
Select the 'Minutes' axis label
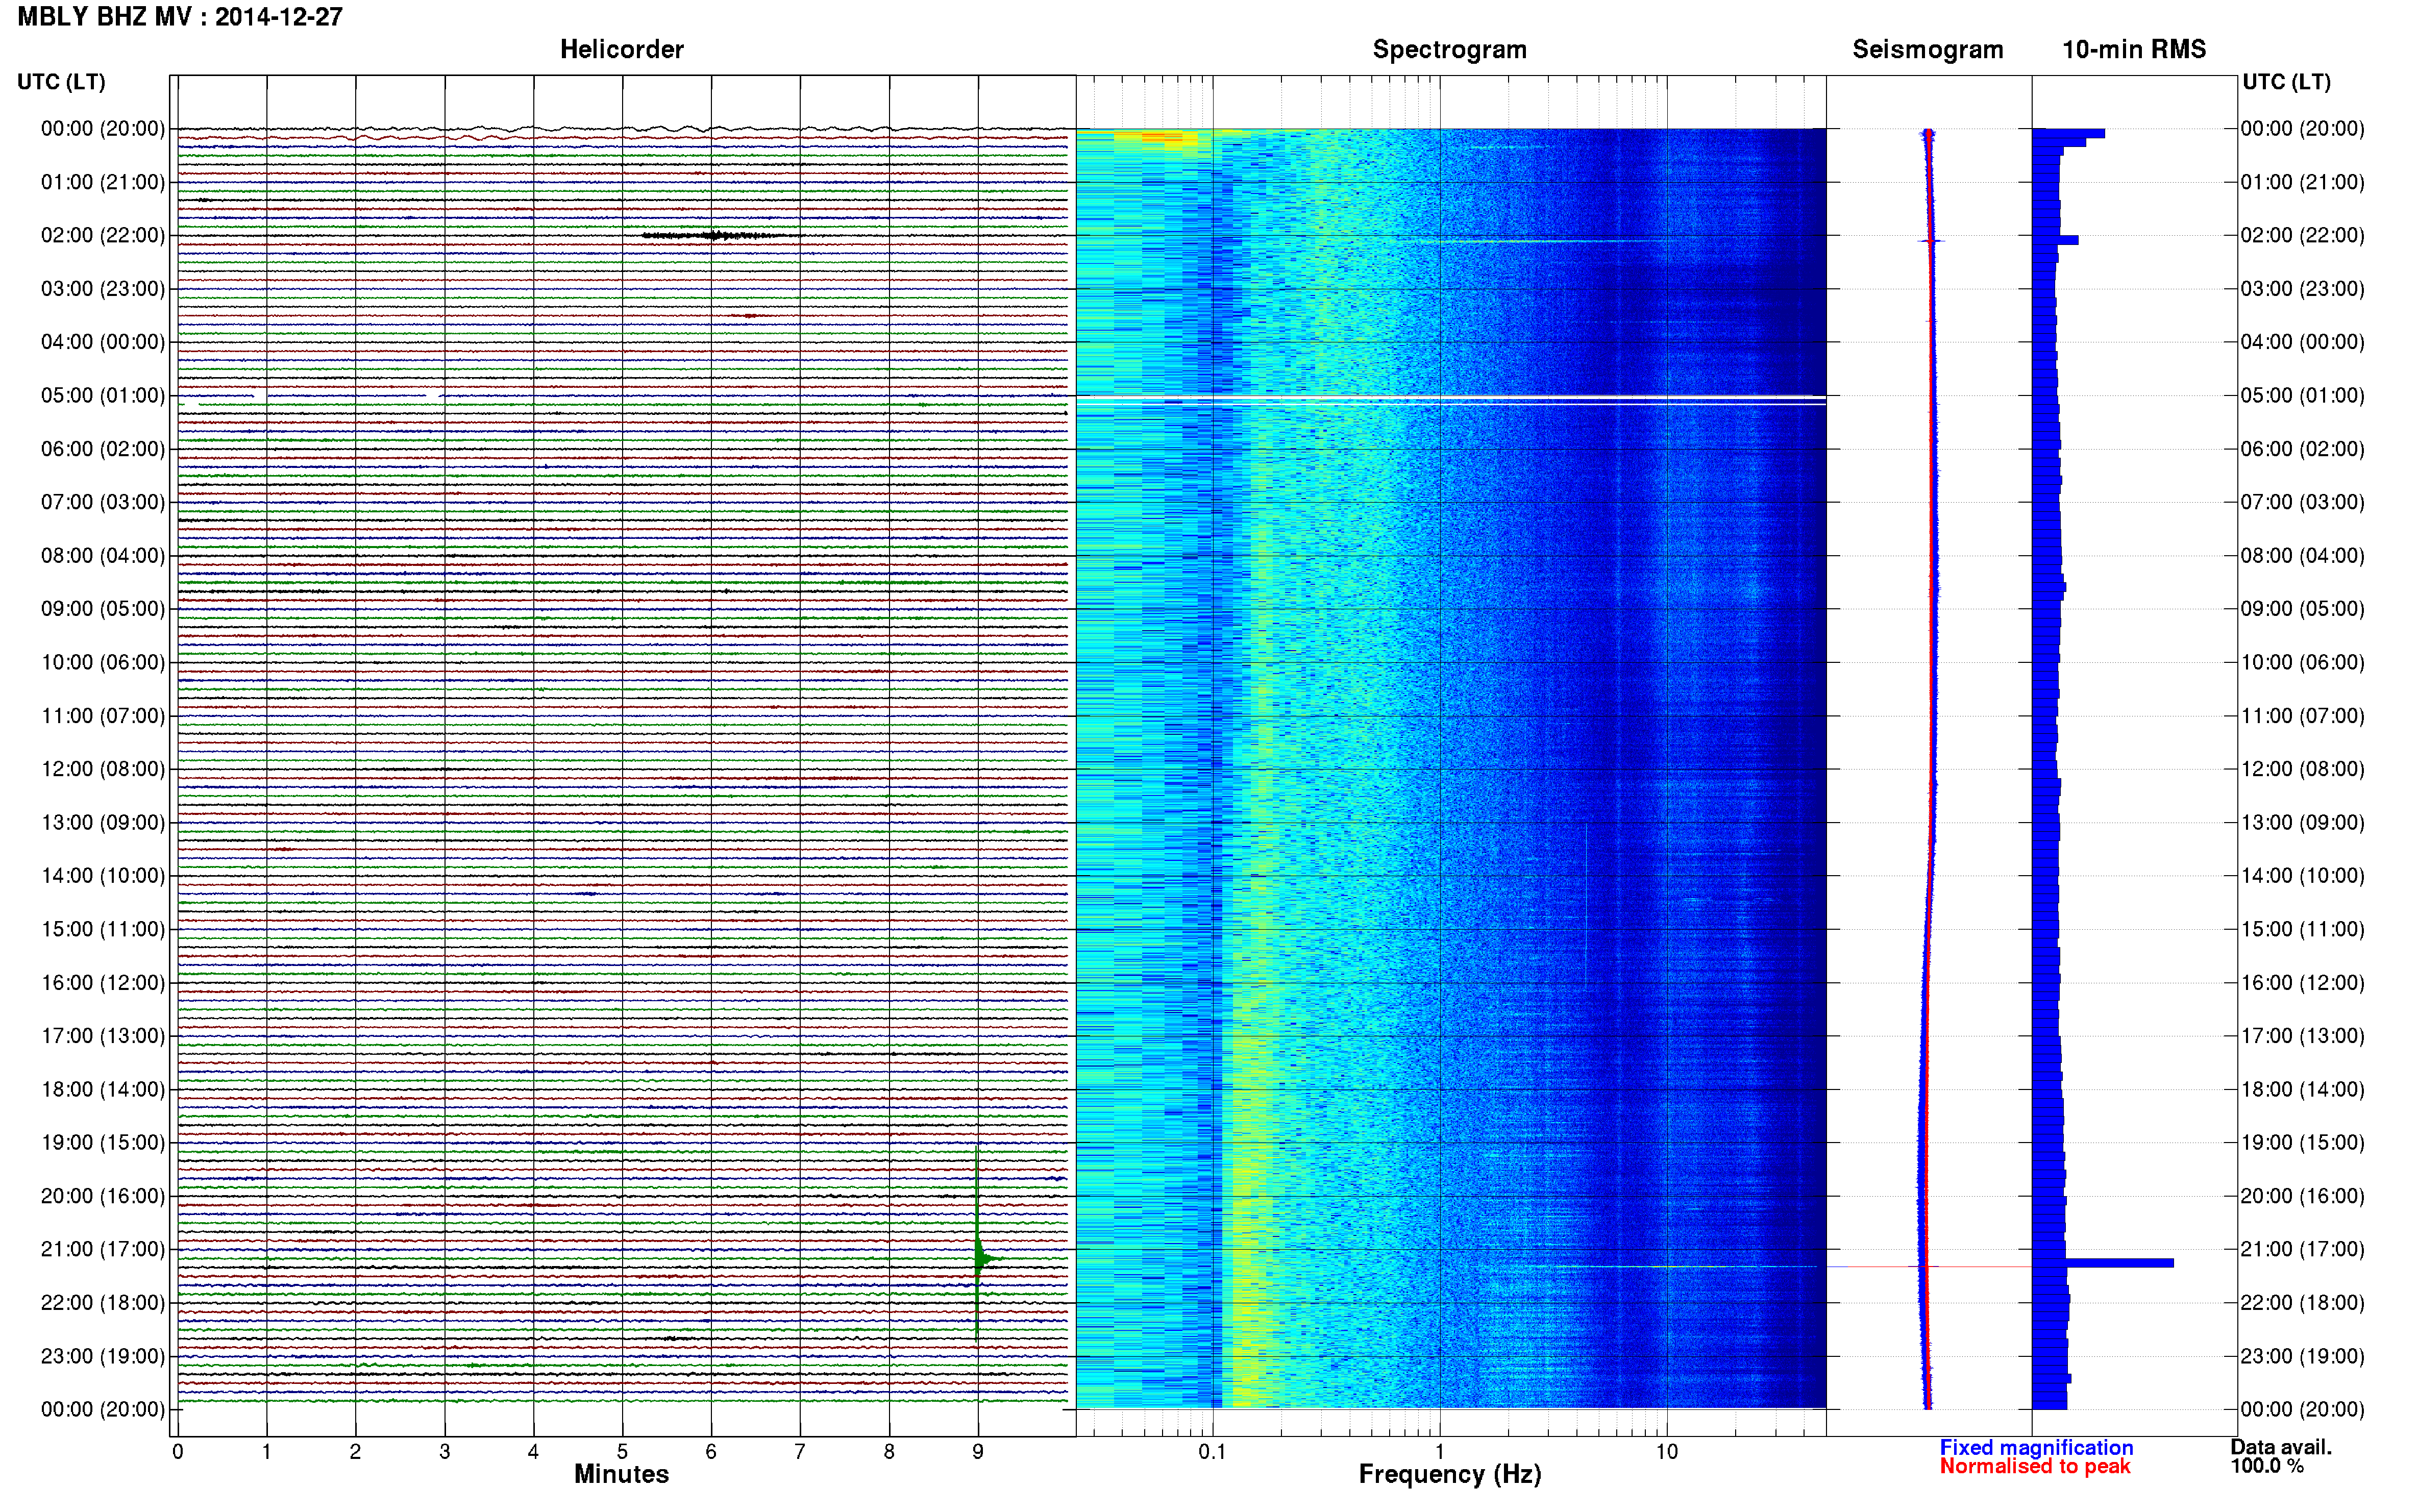click(x=621, y=1473)
